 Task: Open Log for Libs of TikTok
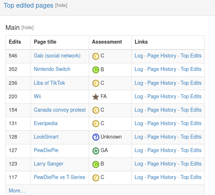(139, 83)
